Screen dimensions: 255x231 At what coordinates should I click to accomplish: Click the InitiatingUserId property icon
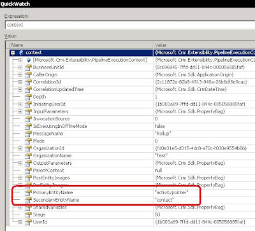pos(28,104)
